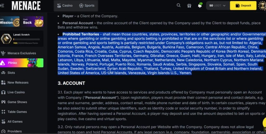Screen dimensions: 266x134
Task: Click the New Releases sidebar icon
Action: (x=3, y=82)
